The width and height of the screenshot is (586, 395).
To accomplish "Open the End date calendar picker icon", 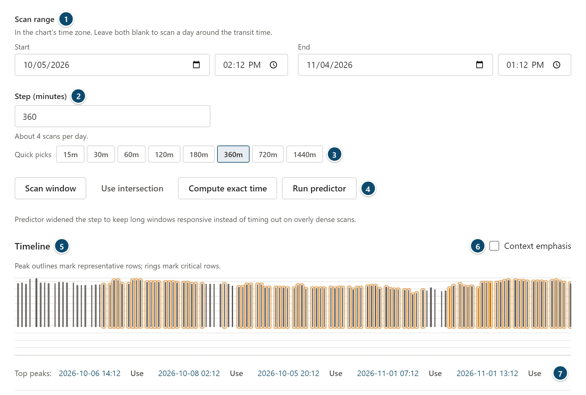I will point(480,65).
